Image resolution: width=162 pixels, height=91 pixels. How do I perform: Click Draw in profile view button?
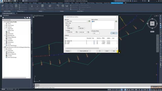click(x=84, y=51)
